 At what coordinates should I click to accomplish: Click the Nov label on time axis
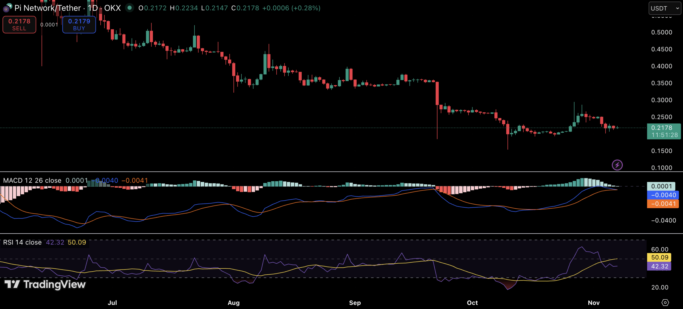click(594, 303)
